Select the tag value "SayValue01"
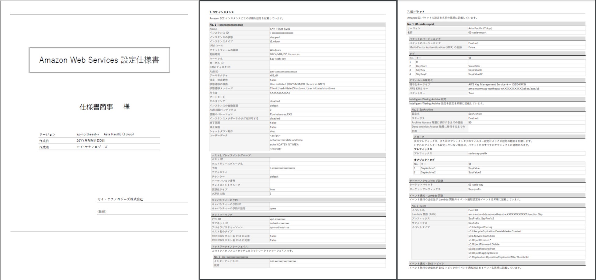596x280 pixels. point(475,70)
